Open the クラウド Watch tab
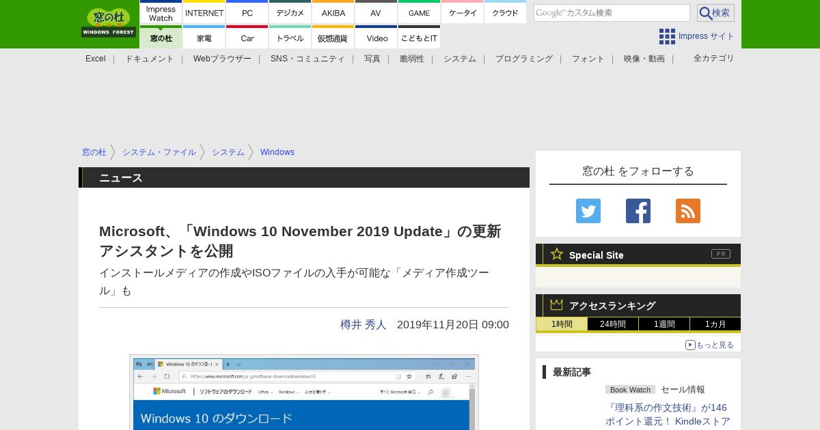820x430 pixels. pos(506,12)
